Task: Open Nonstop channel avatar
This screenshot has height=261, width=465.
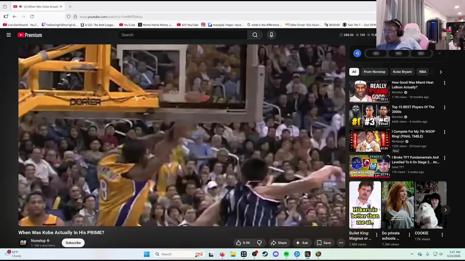Action: (23, 243)
